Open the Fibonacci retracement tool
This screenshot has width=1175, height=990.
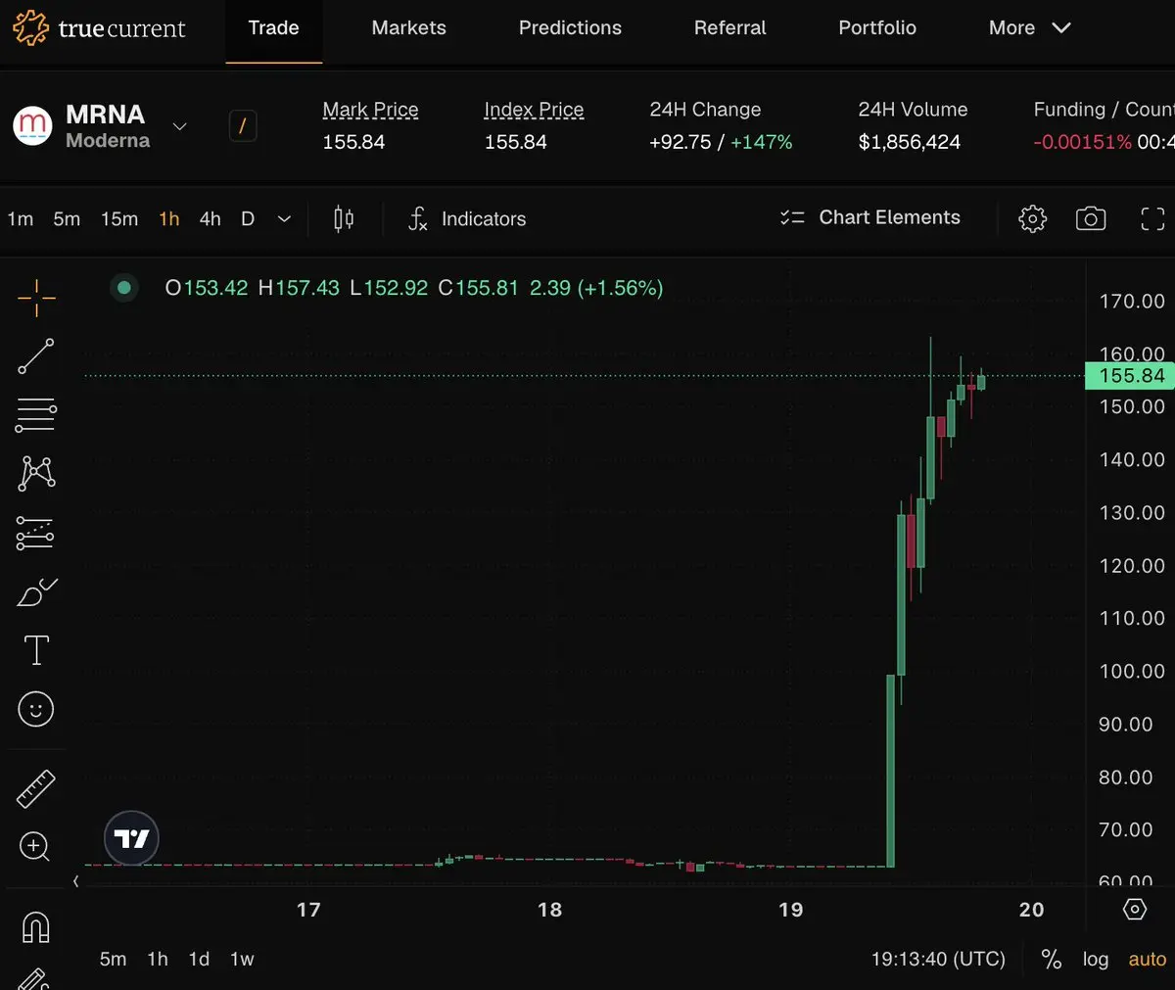[x=36, y=415]
